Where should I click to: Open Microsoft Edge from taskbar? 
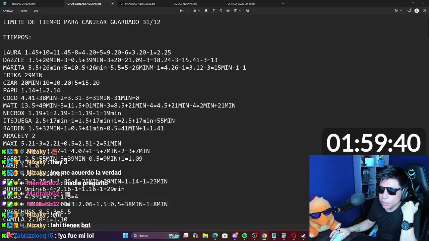click(x=215, y=236)
